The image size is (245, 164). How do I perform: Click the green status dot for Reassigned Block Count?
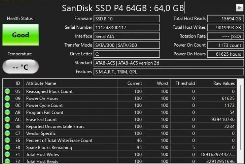(x=7, y=91)
